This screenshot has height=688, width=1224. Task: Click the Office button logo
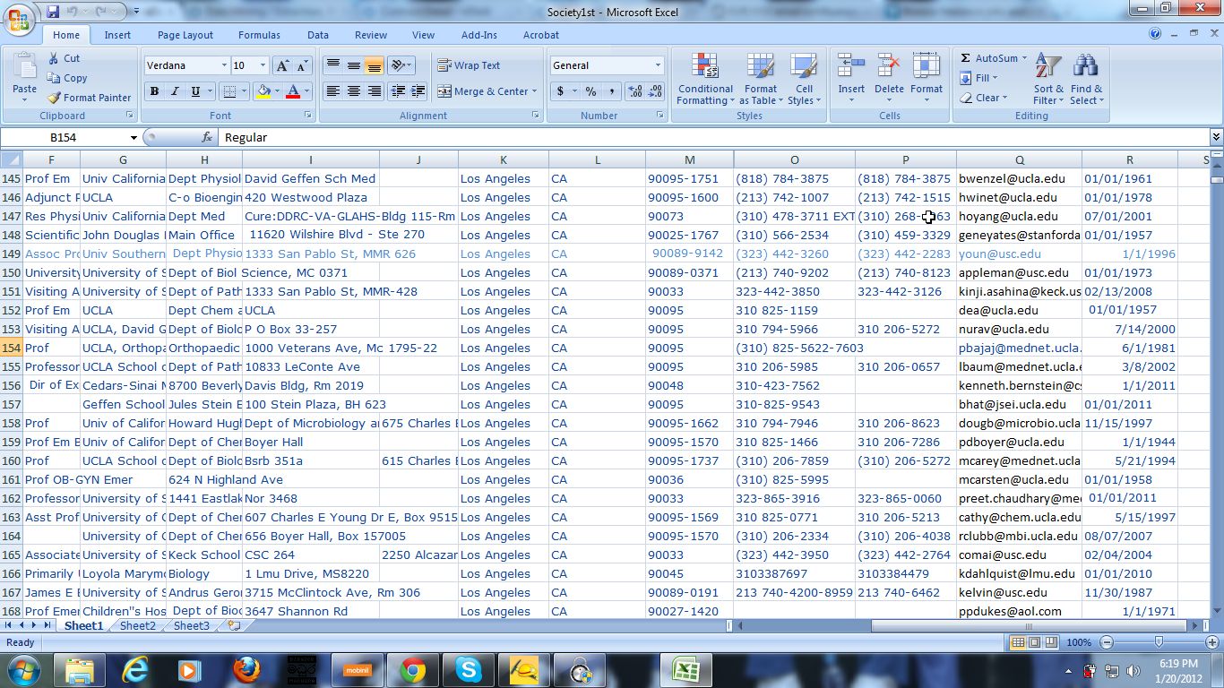click(19, 19)
